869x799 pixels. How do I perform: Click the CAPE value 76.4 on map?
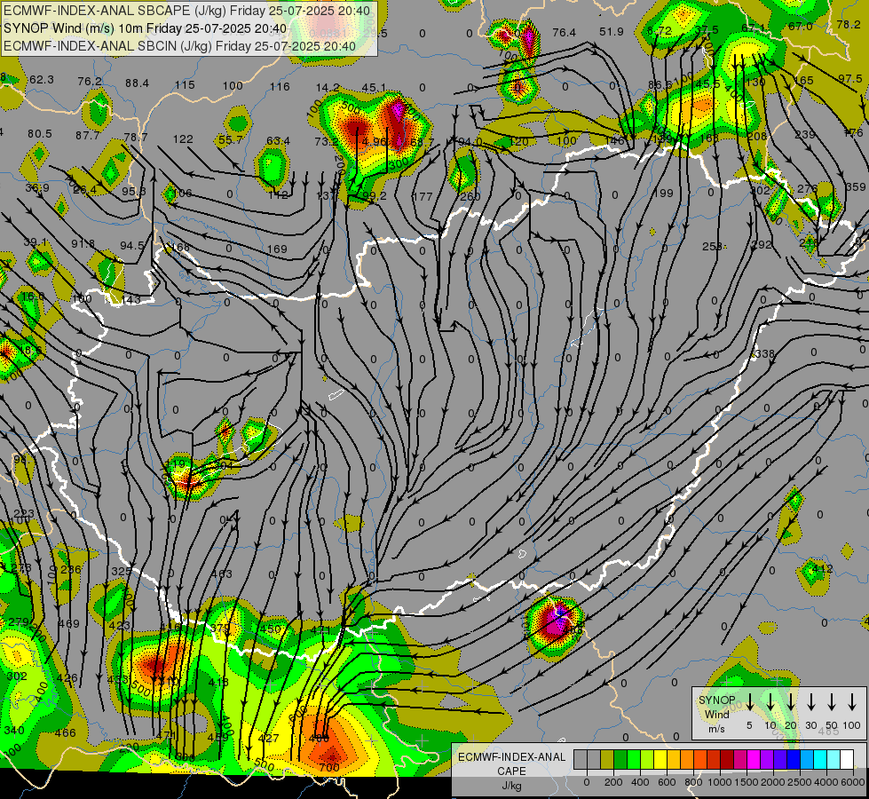tap(565, 33)
